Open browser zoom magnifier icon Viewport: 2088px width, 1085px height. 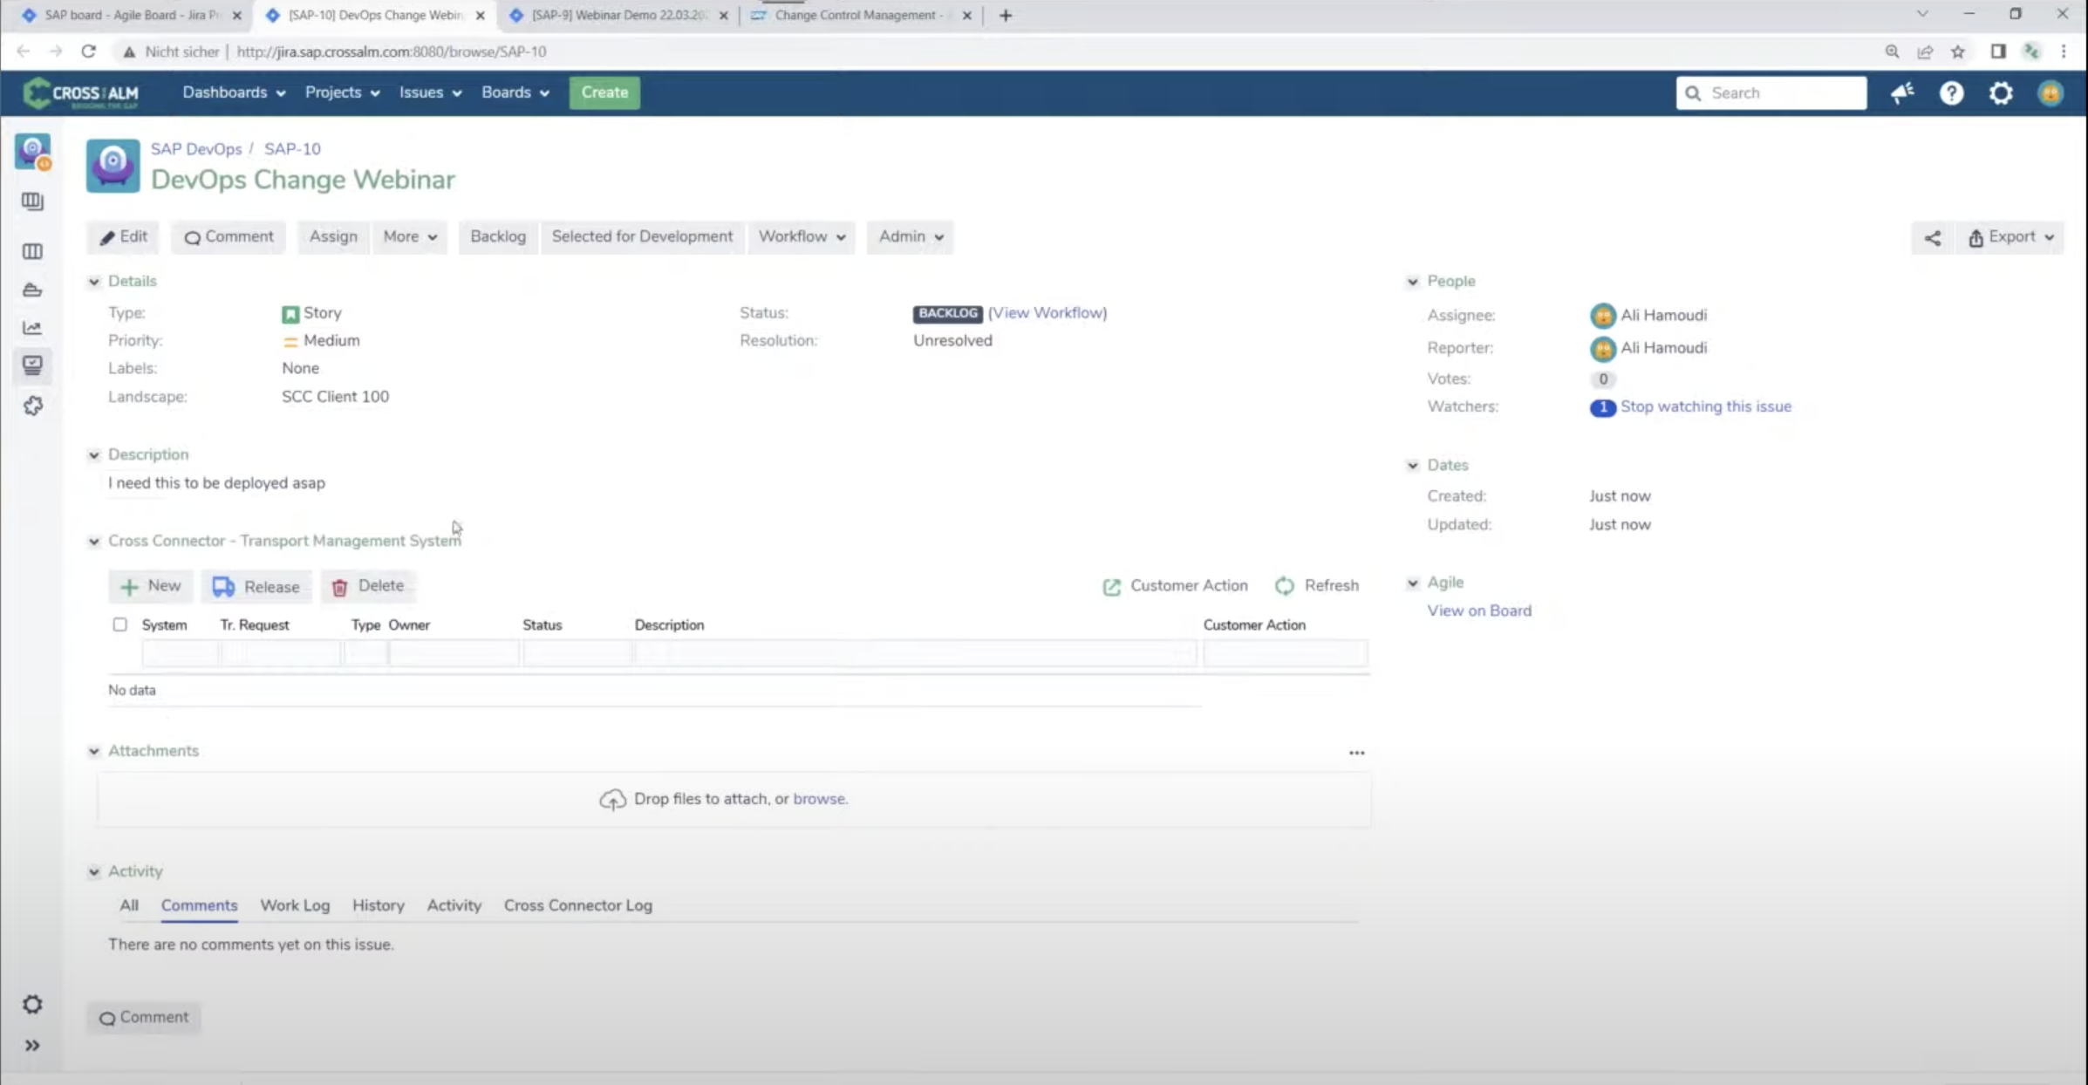click(x=1892, y=51)
